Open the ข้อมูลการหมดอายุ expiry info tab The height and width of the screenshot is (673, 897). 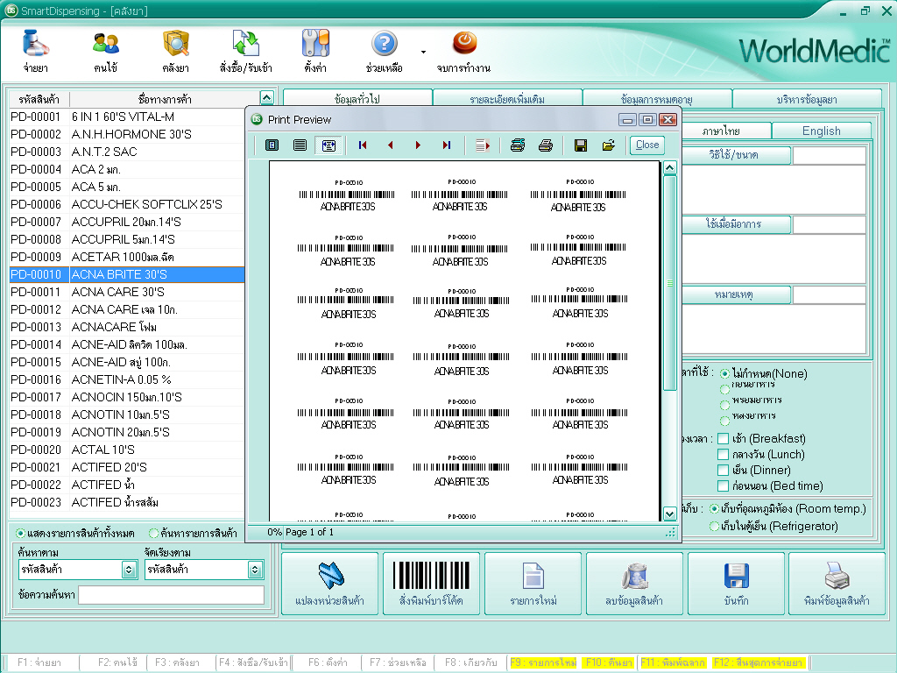pyautogui.click(x=657, y=98)
